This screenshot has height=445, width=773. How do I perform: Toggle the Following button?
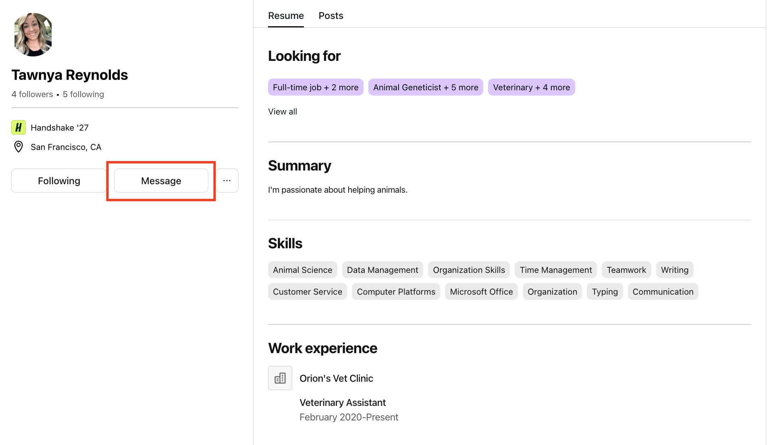tap(59, 181)
